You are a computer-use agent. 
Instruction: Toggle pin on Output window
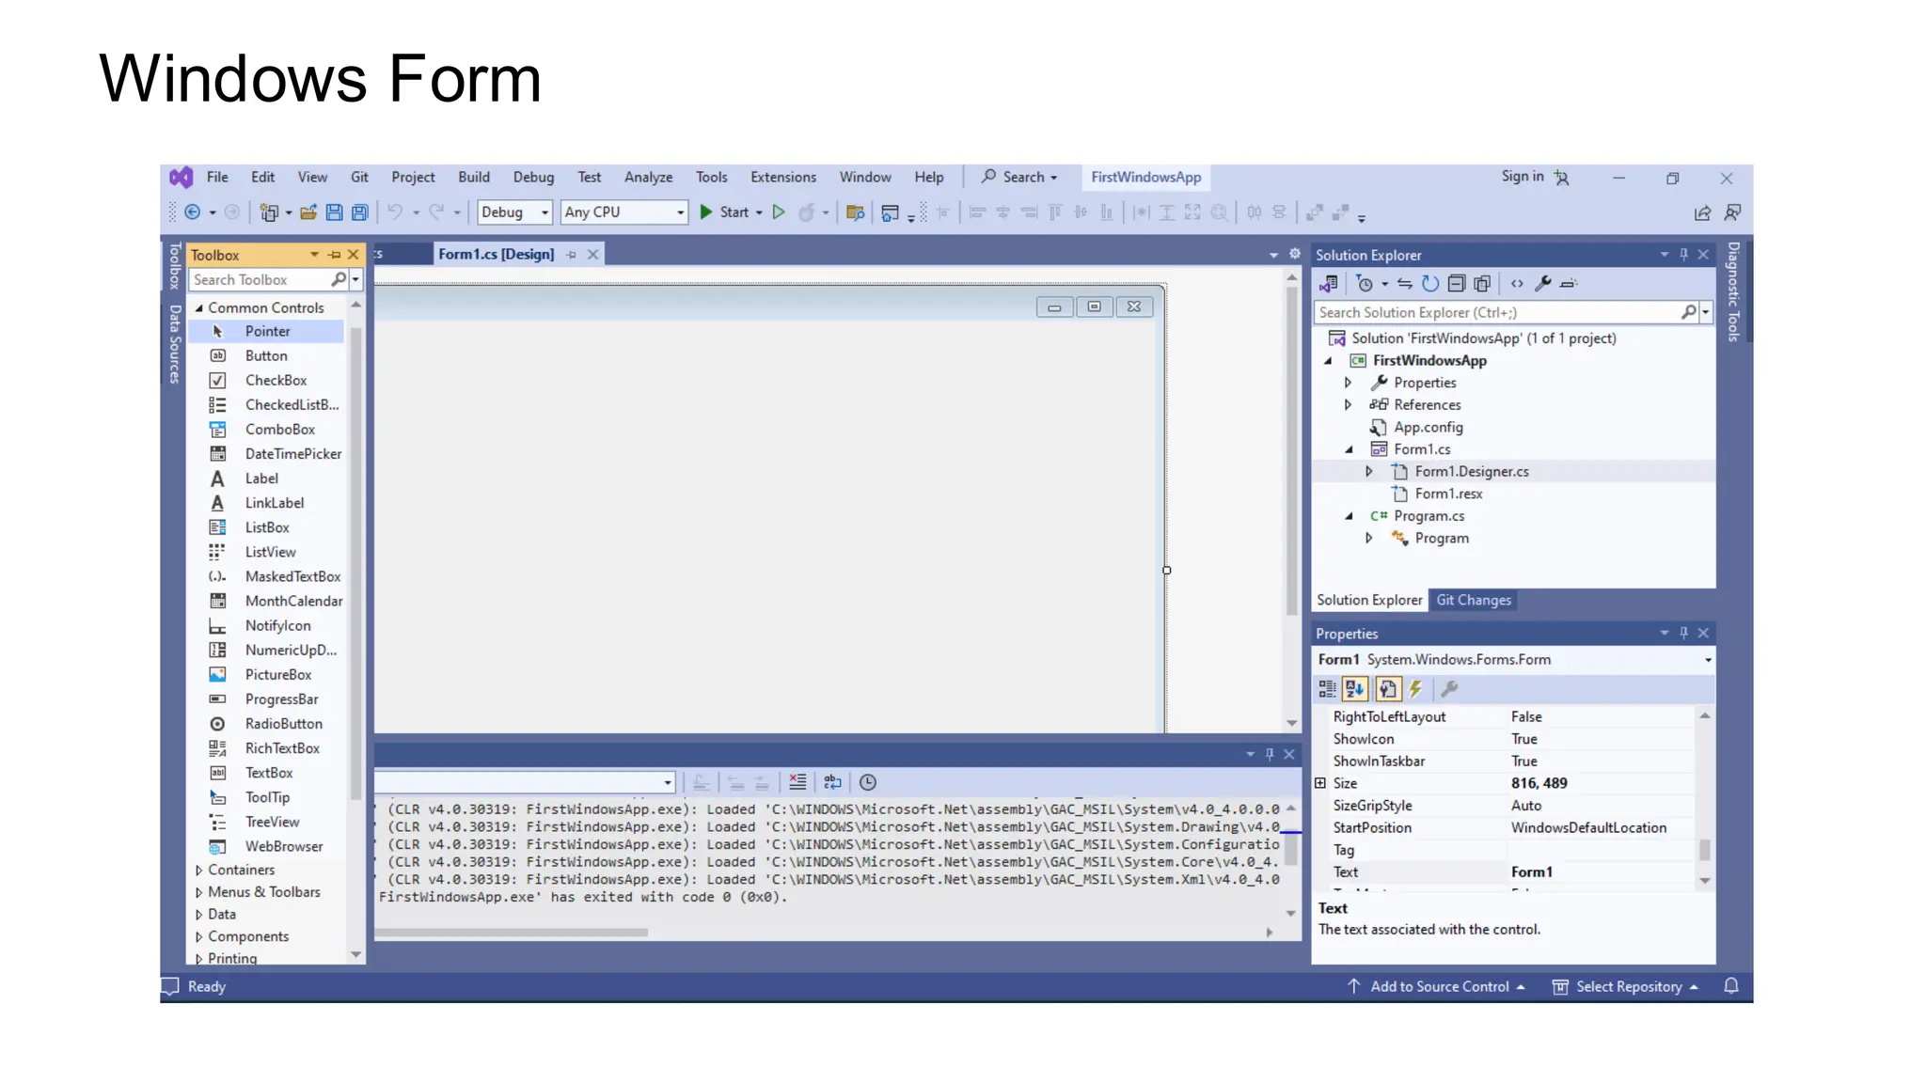[x=1270, y=754]
